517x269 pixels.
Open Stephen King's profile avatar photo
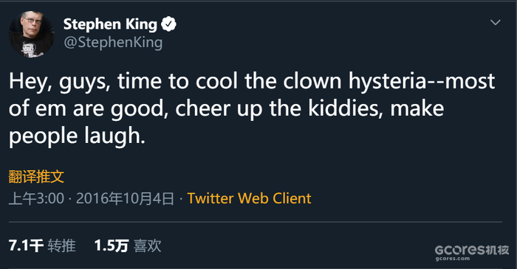(x=31, y=34)
